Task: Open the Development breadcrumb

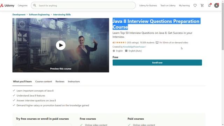Action: tap(19, 15)
